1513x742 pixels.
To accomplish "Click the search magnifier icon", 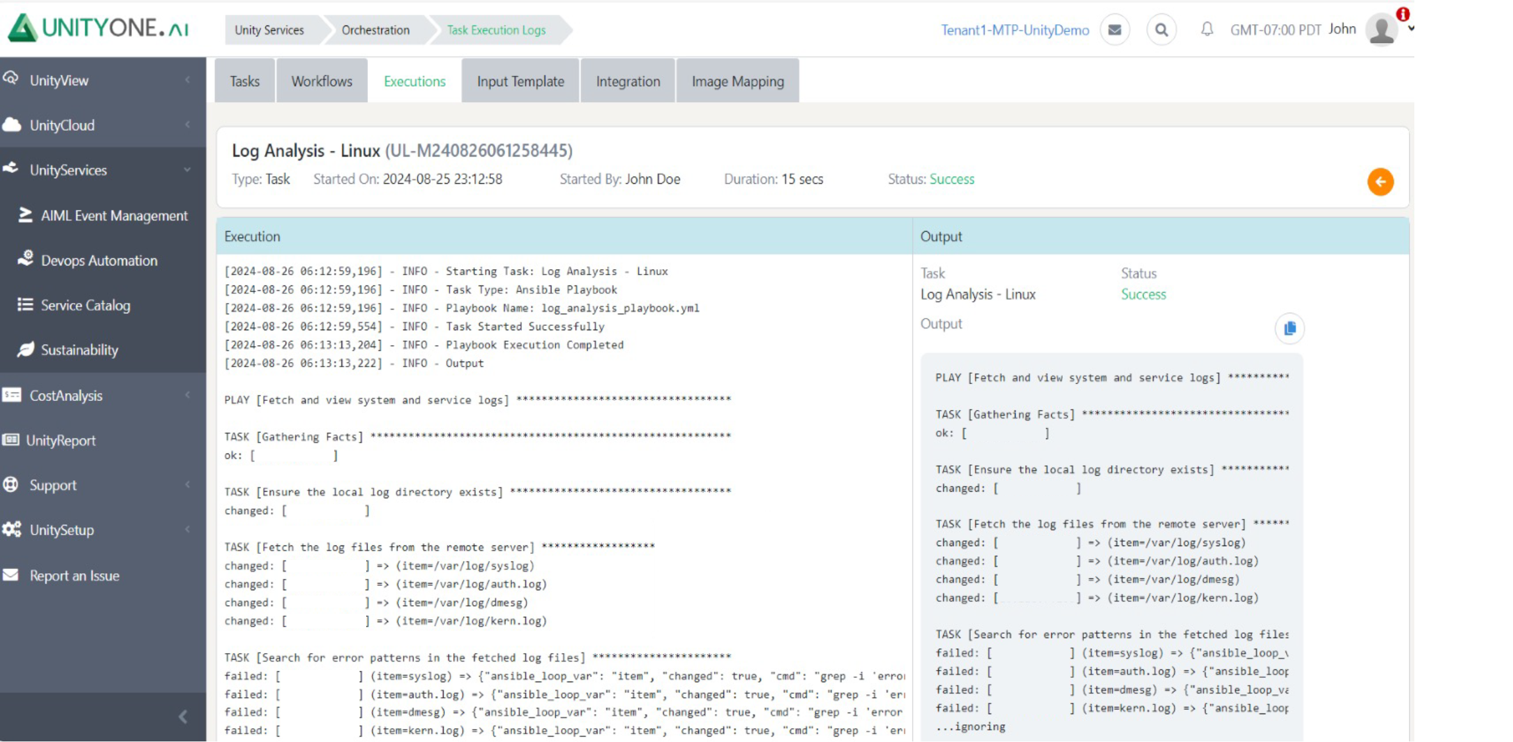I will click(1161, 30).
